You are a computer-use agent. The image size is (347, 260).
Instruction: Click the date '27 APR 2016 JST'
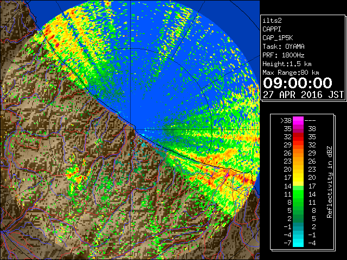pyautogui.click(x=303, y=95)
